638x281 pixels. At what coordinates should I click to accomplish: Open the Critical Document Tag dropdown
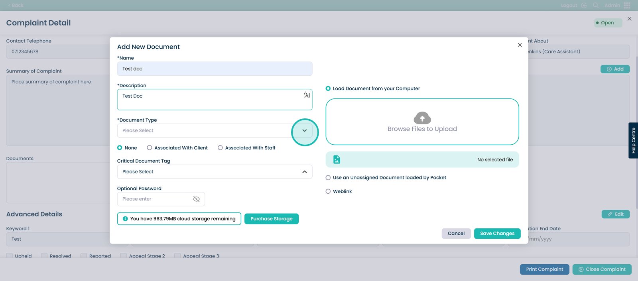pyautogui.click(x=304, y=172)
